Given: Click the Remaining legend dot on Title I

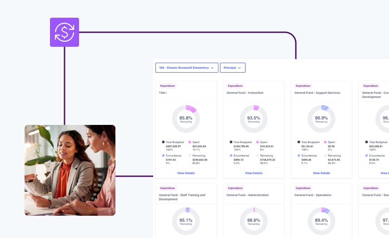Looking at the screenshot, I should [190, 155].
